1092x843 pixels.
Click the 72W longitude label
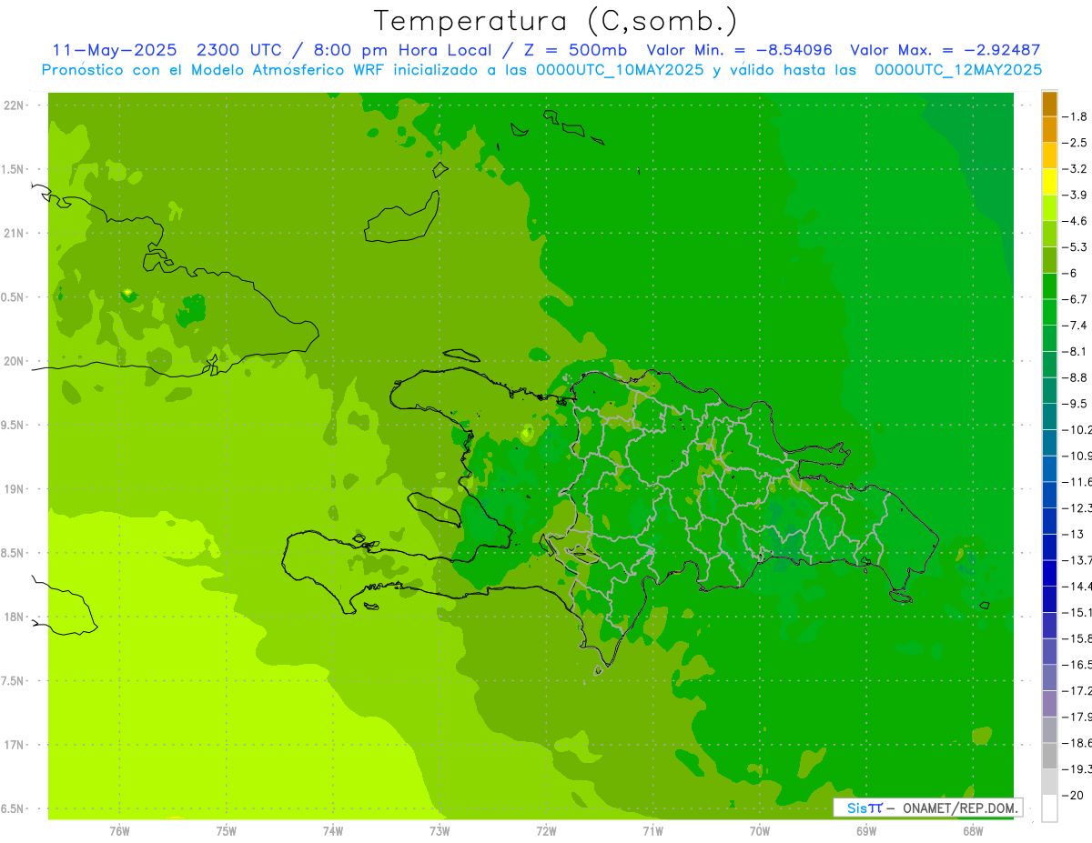[546, 830]
